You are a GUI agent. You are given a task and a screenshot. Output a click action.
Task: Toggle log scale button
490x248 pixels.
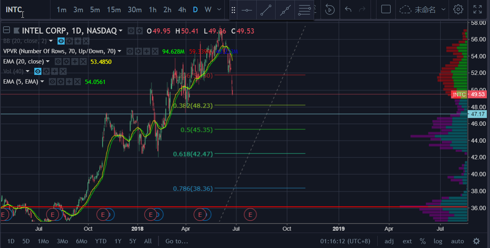pyautogui.click(x=438, y=241)
